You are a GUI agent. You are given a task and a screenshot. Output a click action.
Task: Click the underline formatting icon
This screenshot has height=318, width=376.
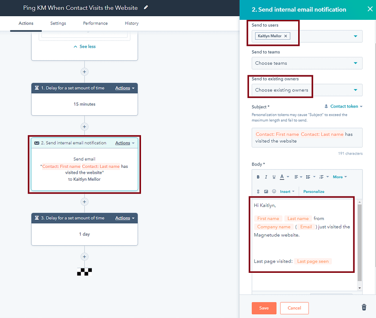[x=274, y=177]
